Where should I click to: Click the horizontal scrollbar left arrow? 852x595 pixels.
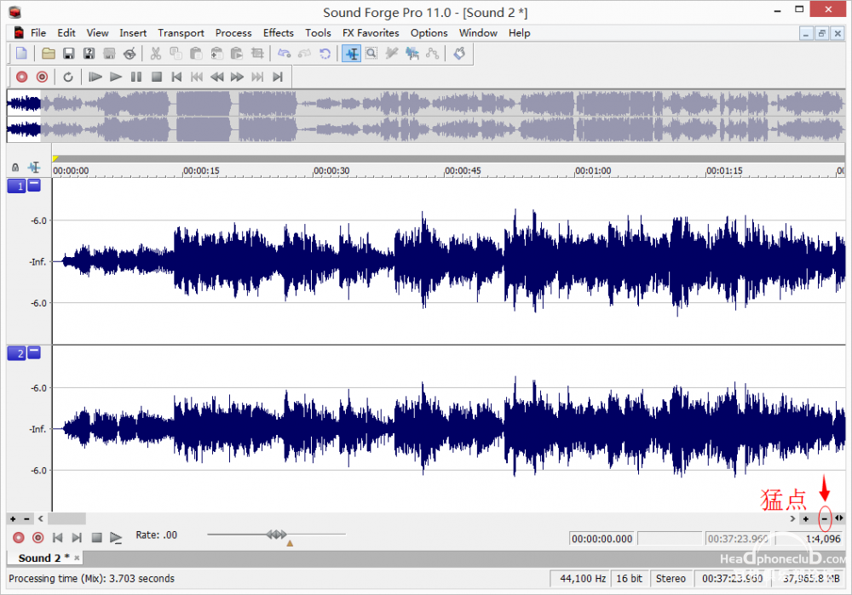click(x=41, y=519)
